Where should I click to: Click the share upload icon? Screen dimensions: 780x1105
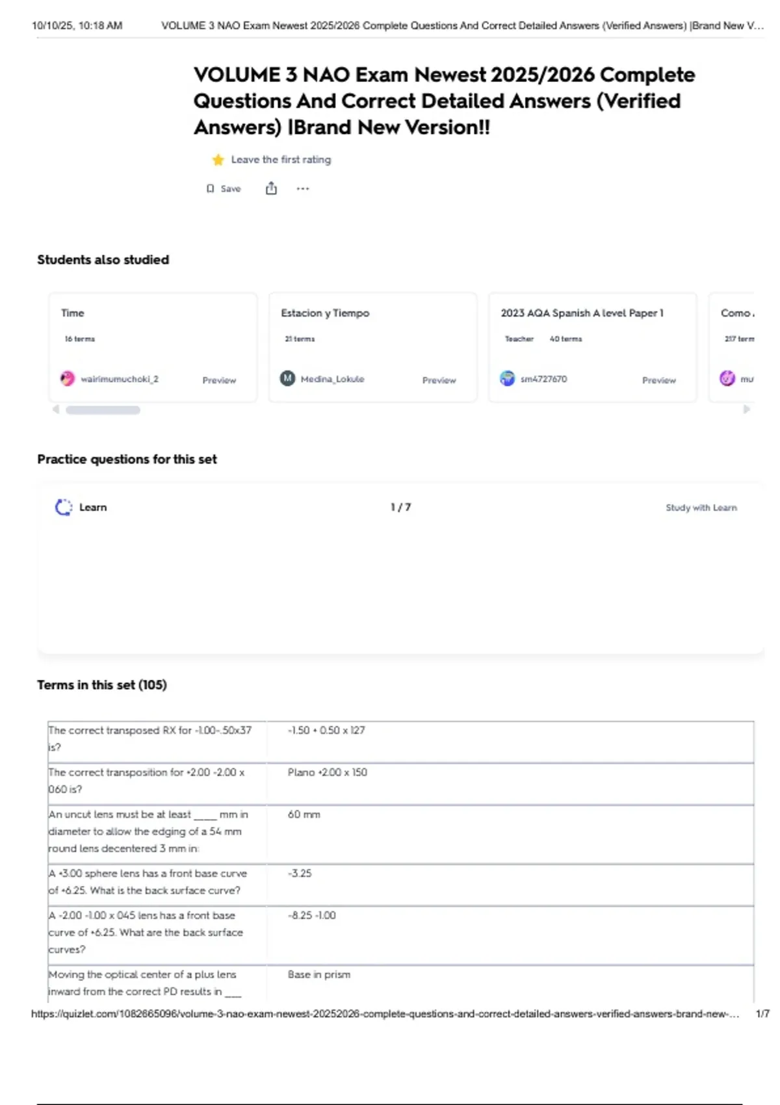(271, 188)
